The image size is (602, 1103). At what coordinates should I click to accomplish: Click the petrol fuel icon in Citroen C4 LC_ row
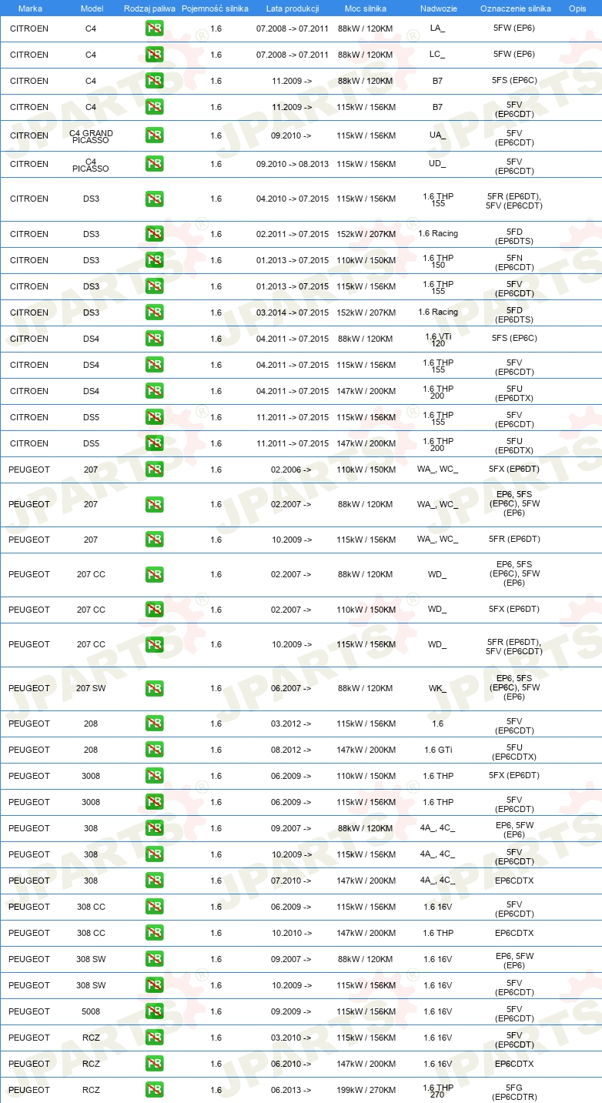point(155,55)
